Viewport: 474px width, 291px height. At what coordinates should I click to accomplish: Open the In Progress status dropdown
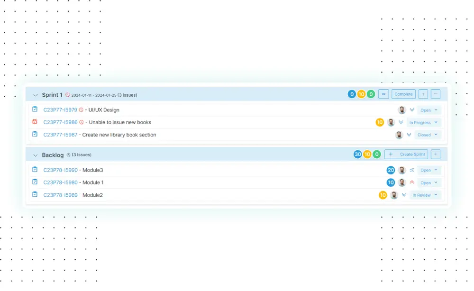pos(423,122)
